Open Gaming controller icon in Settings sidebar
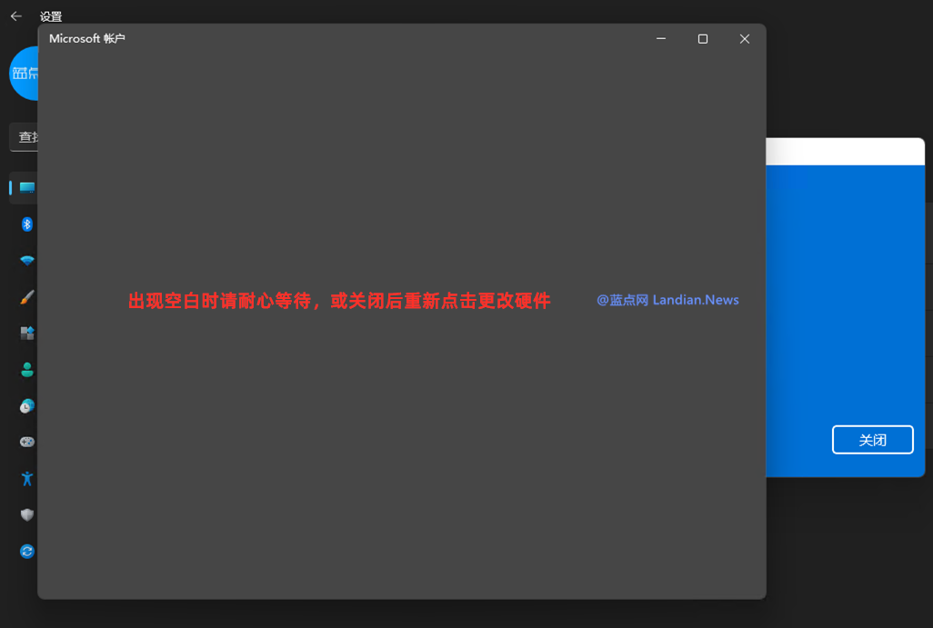The image size is (933, 628). [x=26, y=442]
